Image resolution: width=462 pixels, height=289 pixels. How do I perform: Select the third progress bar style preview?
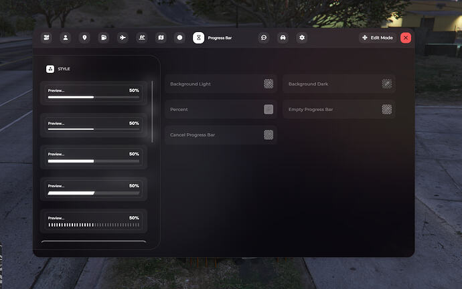click(x=94, y=157)
